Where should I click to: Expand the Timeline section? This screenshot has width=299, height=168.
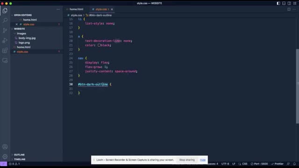click(20, 159)
